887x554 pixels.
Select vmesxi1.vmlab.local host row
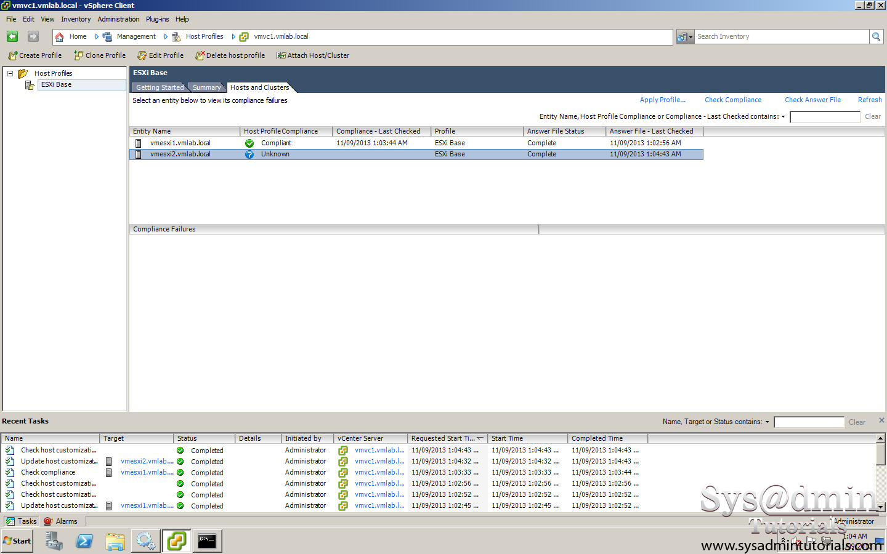point(416,143)
